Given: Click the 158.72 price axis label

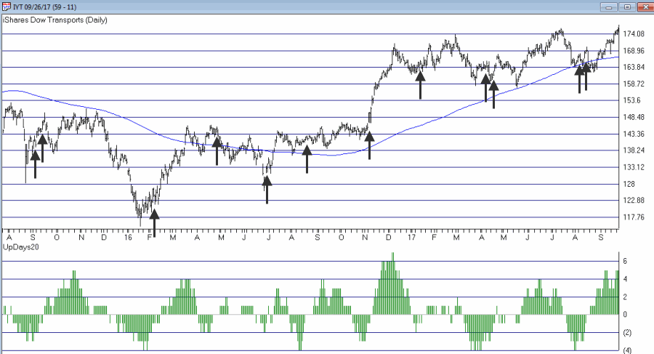Looking at the screenshot, I should point(634,84).
